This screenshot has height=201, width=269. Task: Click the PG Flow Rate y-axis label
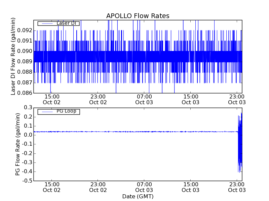pos(18,144)
